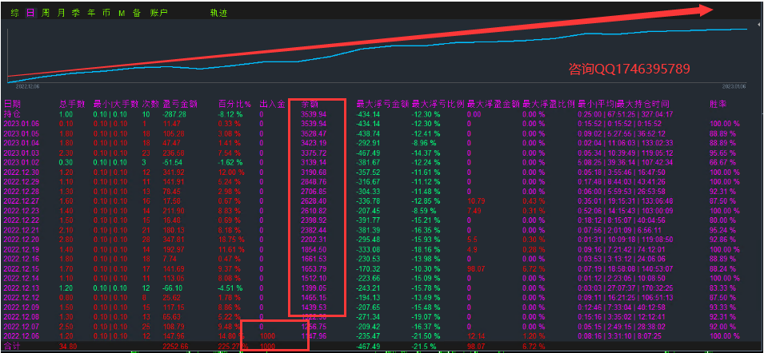Select the 季 quarterly tab
The height and width of the screenshot is (353, 764).
[x=76, y=13]
